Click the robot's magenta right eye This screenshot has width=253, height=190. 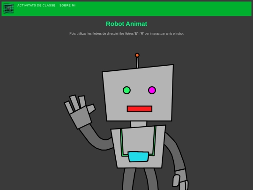click(152, 90)
